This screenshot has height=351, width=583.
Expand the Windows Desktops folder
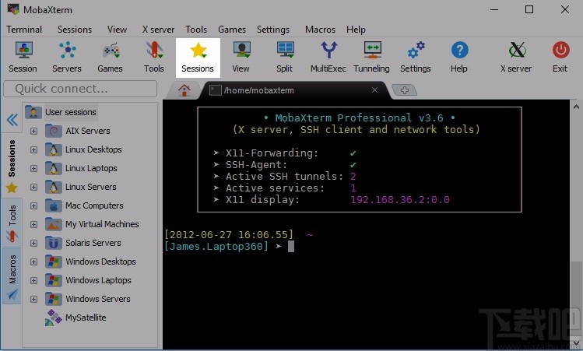[33, 261]
